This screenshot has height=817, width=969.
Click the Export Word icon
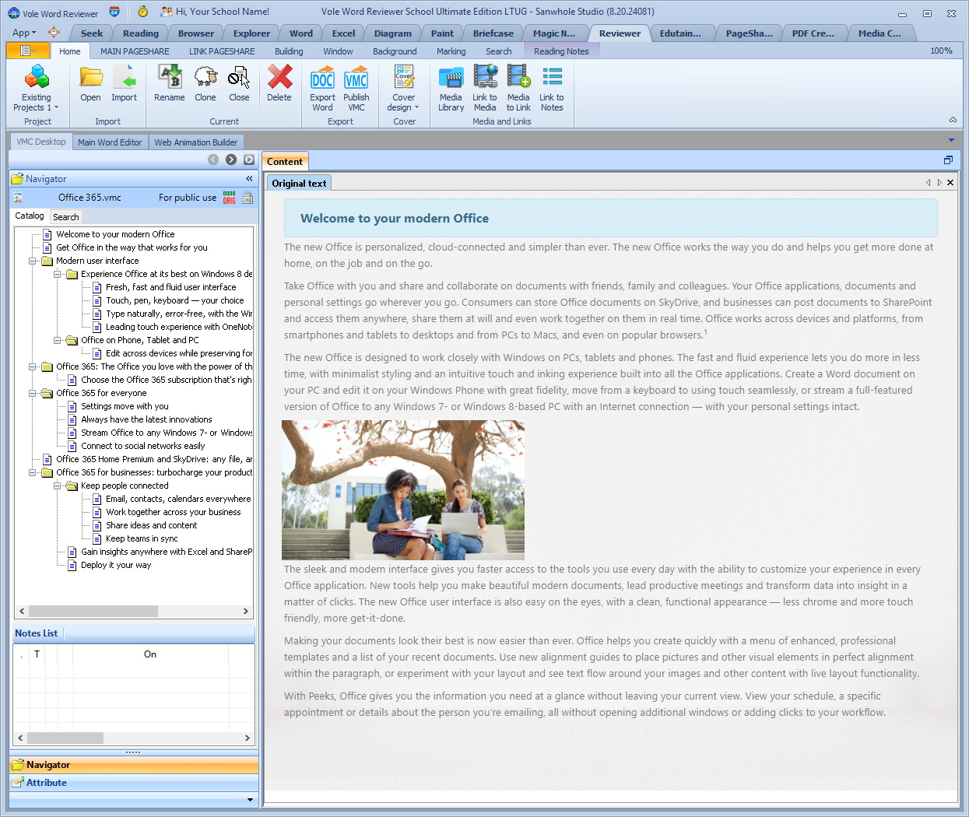point(322,88)
